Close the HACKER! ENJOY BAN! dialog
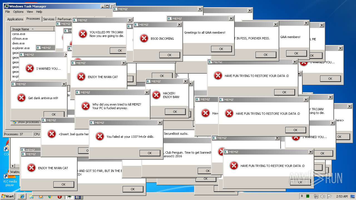356x200 pixels. pos(185,81)
